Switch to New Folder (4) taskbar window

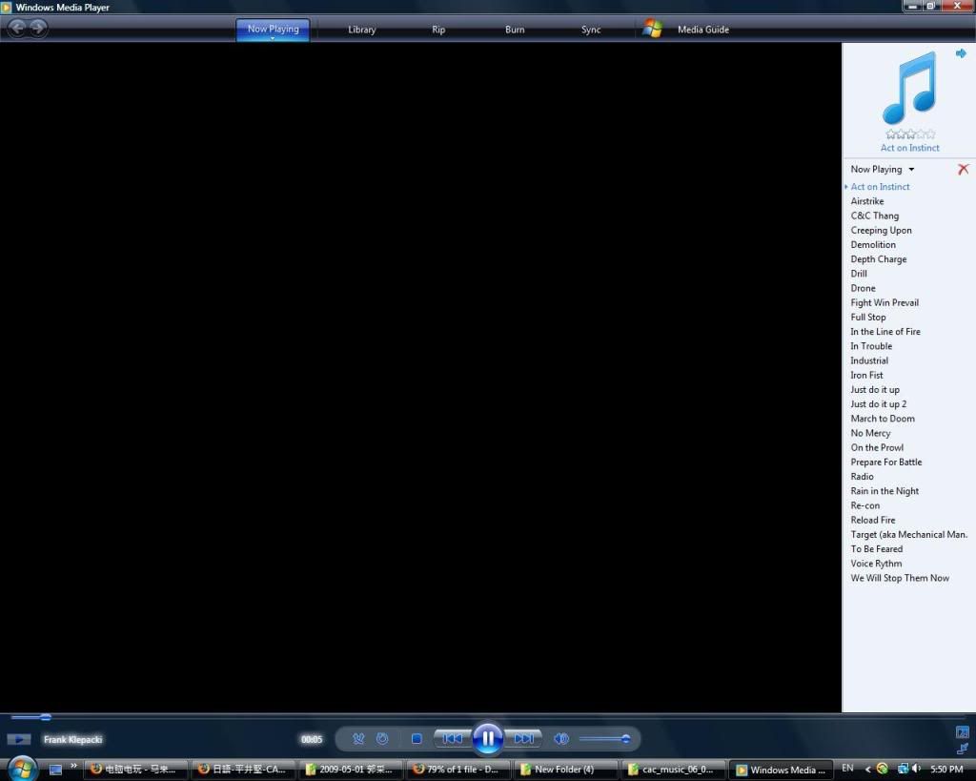click(565, 770)
